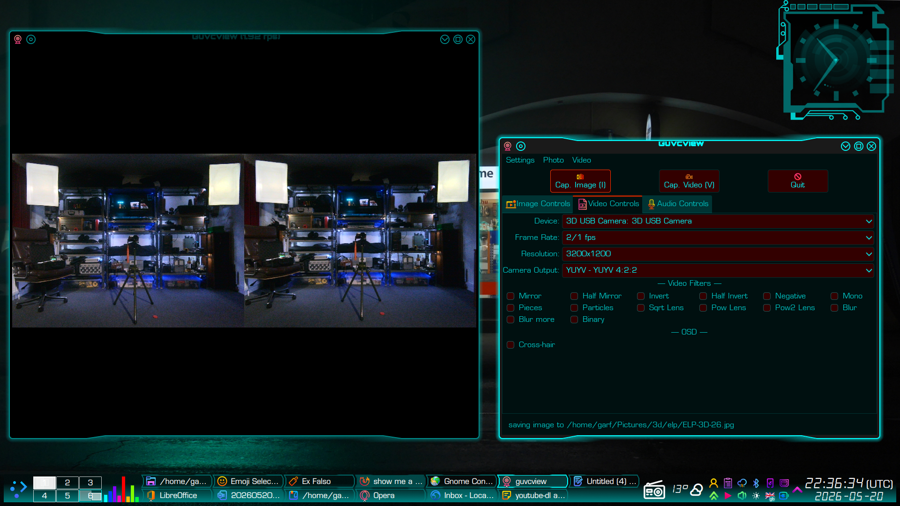Click the user account tray icon
This screenshot has width=900, height=506.
713,483
